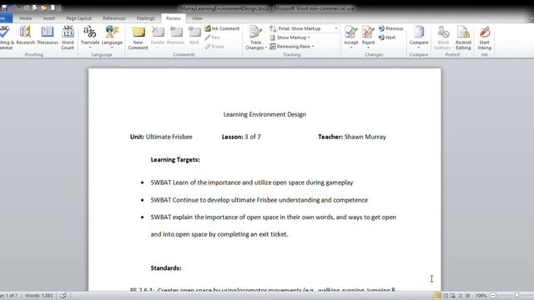Minimize the ribbon with the caret button
The width and height of the screenshot is (534, 300).
point(531,18)
